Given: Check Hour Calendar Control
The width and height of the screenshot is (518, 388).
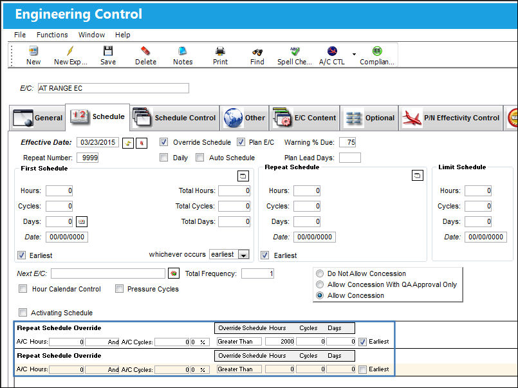Looking at the screenshot, I should tap(23, 289).
